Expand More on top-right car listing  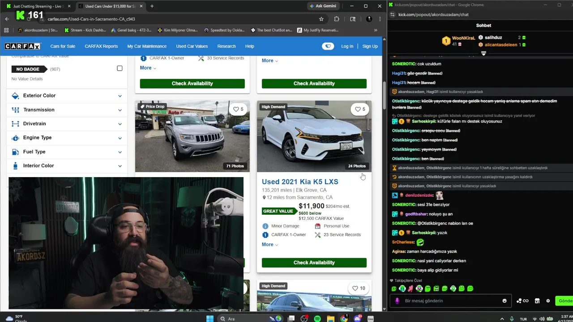[x=270, y=61]
